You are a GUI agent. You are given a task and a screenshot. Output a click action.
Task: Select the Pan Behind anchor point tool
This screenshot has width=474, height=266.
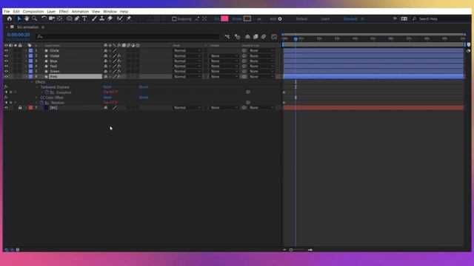pyautogui.click(x=59, y=18)
